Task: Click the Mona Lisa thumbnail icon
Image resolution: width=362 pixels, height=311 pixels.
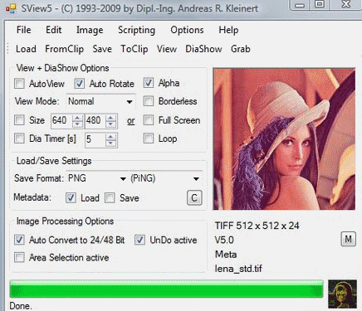Action: click(x=342, y=294)
